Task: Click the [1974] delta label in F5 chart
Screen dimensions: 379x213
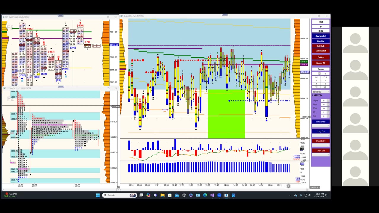Action: pyautogui.click(x=65, y=69)
